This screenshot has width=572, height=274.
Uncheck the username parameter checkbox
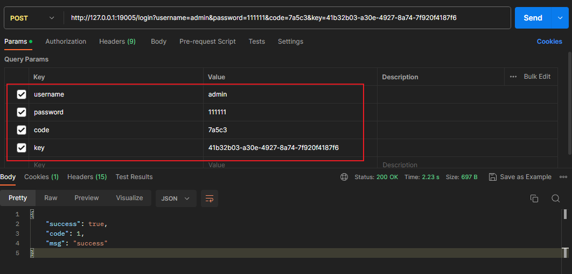[22, 94]
